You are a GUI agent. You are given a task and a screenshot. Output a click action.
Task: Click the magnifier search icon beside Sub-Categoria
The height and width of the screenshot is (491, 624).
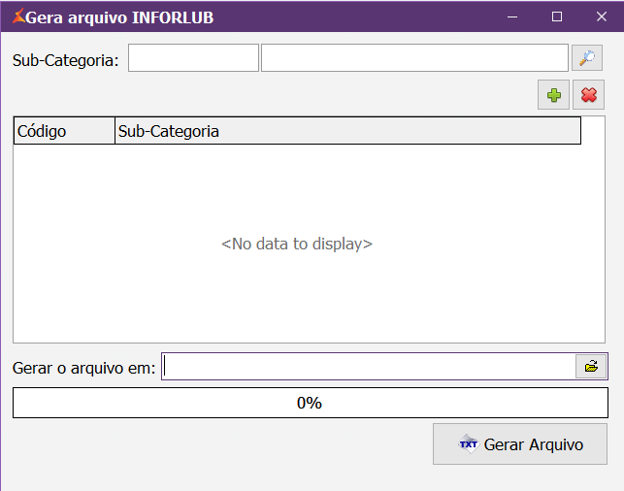click(x=586, y=58)
